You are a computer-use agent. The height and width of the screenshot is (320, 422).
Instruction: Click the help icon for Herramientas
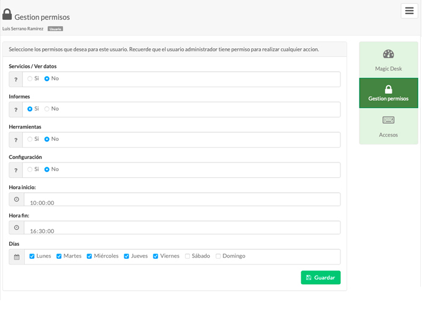click(17, 140)
